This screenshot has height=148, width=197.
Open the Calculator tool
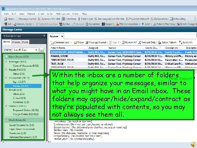click(x=92, y=24)
